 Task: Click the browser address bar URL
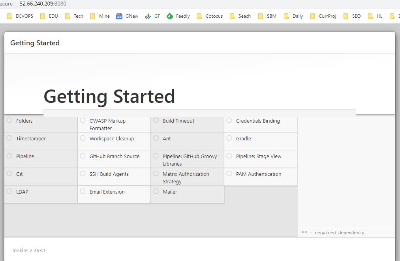43,4
